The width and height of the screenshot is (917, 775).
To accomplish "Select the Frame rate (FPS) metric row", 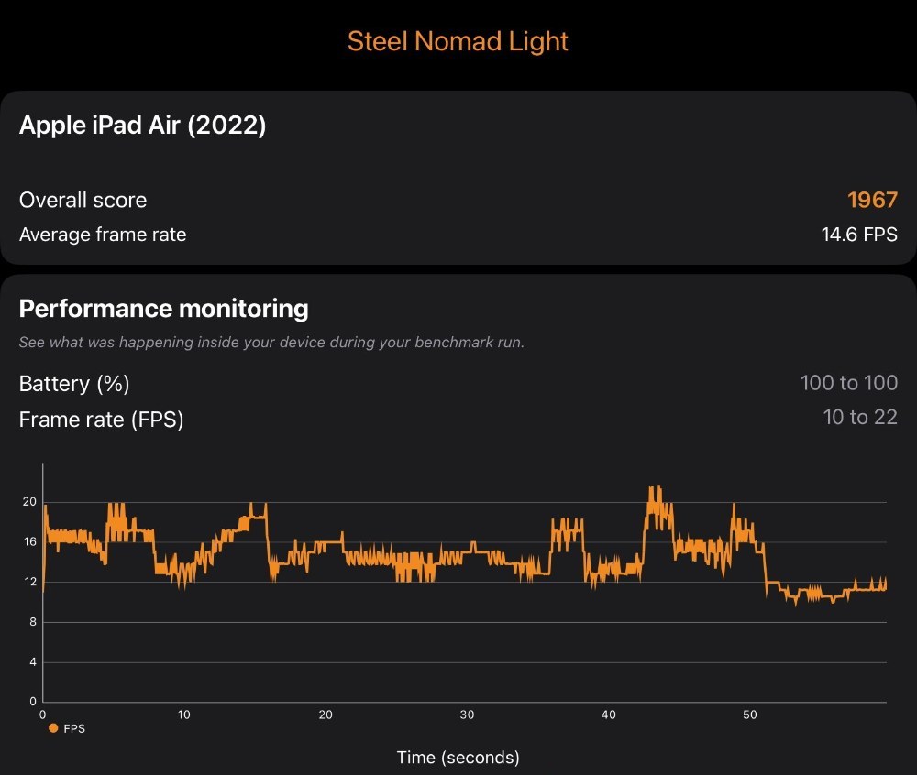I will coord(458,419).
